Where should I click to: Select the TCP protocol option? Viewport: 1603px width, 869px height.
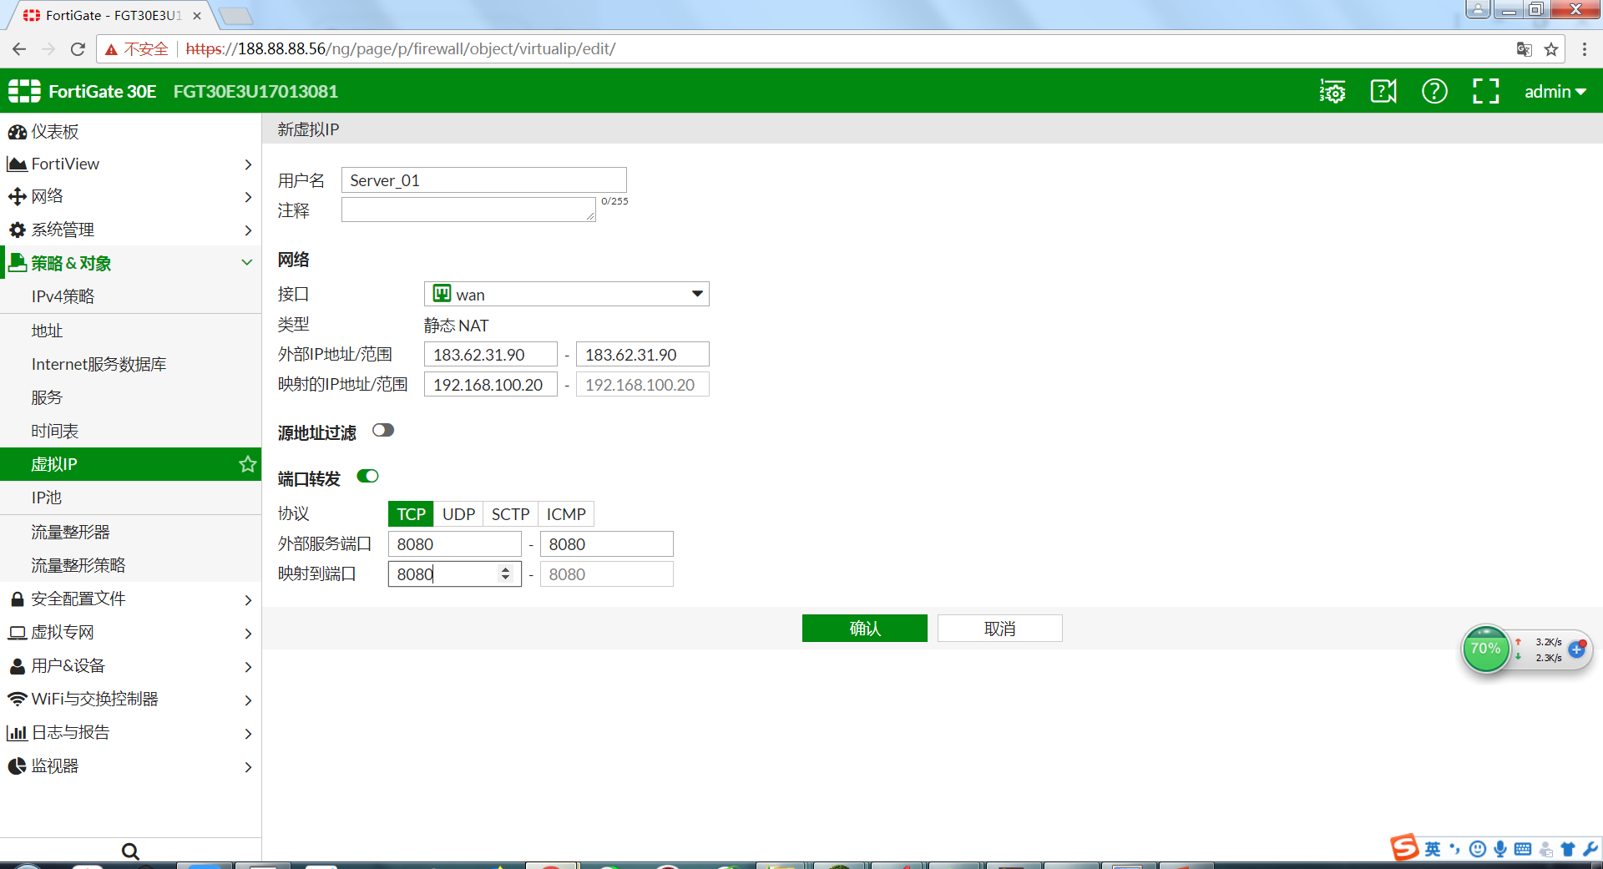pyautogui.click(x=411, y=514)
